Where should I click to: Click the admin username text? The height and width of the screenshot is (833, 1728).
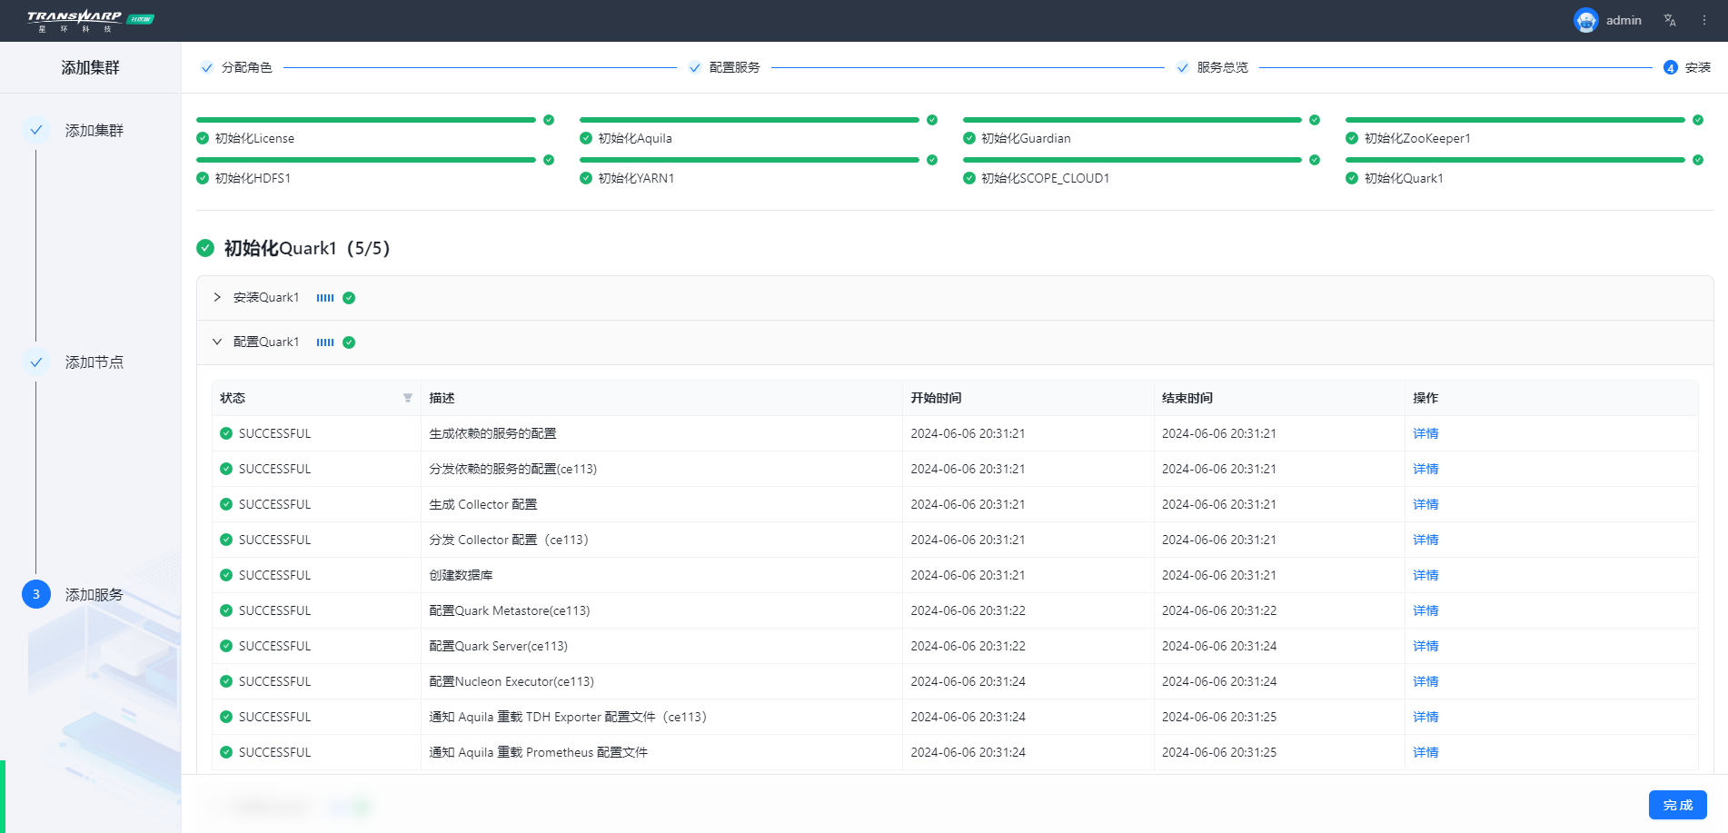point(1624,20)
